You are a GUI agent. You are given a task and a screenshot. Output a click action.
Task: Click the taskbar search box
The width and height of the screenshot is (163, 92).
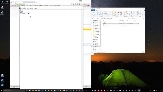pyautogui.click(x=14, y=91)
